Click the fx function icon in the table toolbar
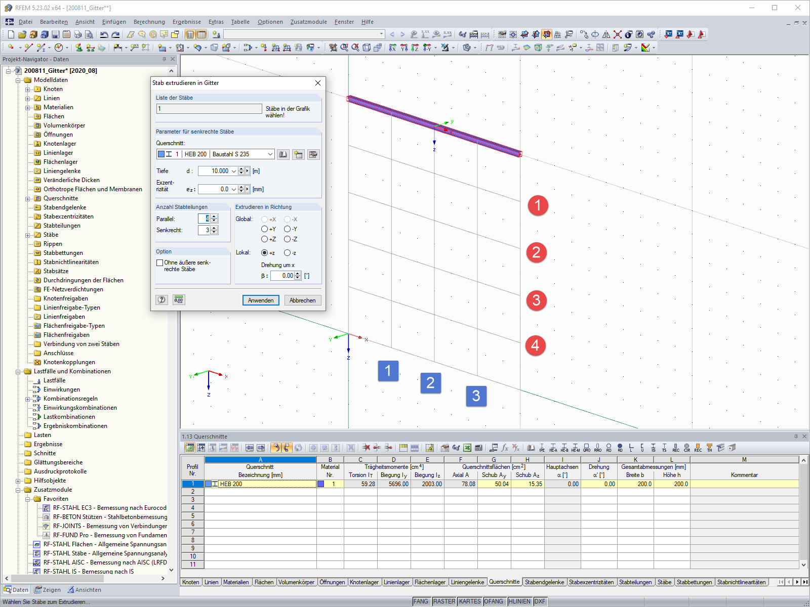 pyautogui.click(x=504, y=448)
